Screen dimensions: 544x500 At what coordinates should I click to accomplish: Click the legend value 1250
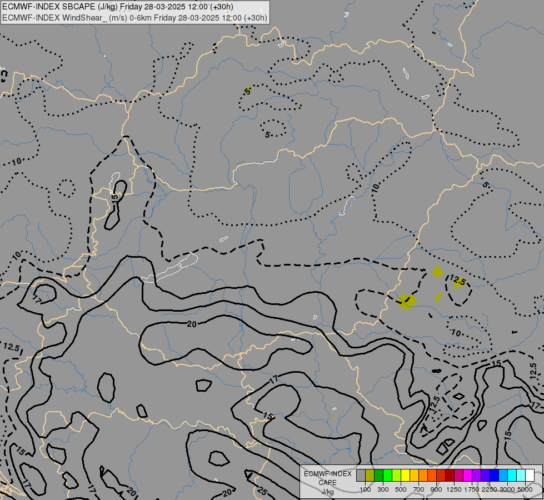454,489
